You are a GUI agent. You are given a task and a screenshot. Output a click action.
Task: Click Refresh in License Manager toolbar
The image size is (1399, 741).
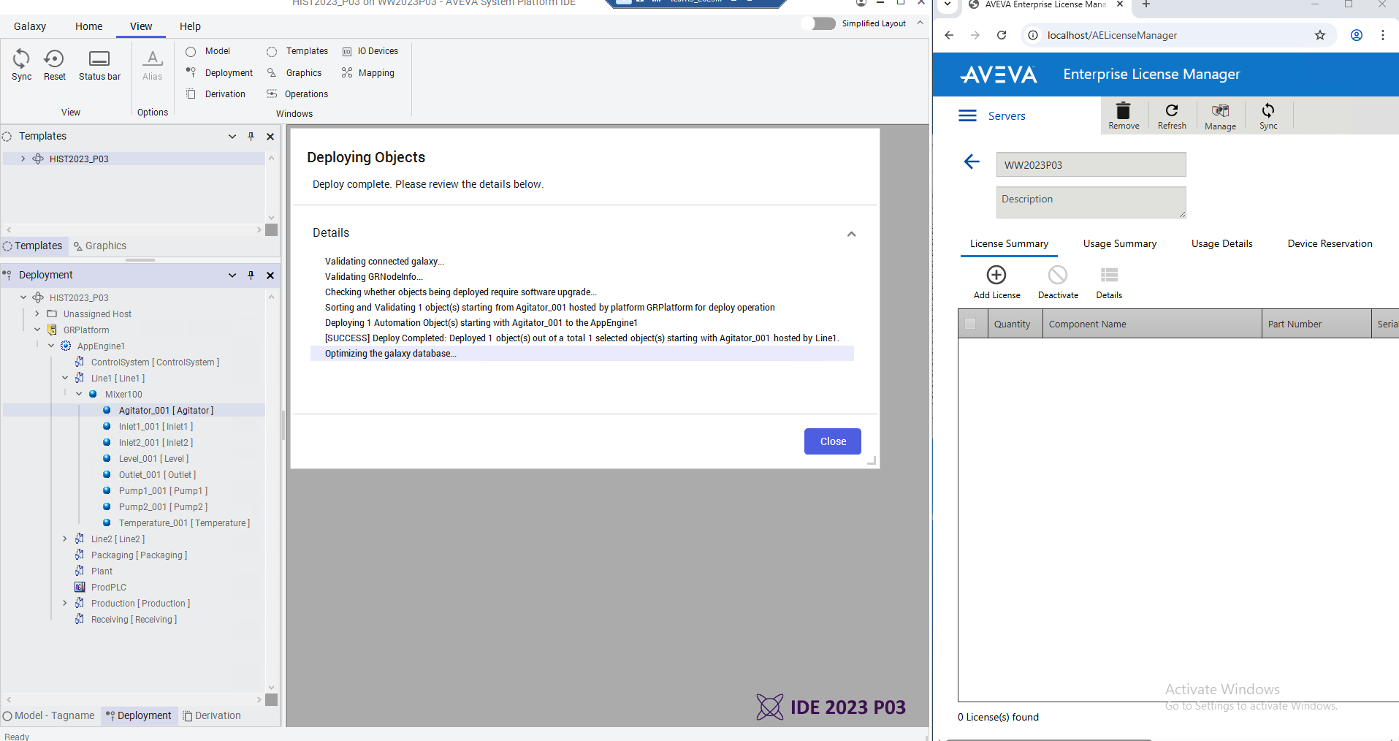tap(1172, 115)
